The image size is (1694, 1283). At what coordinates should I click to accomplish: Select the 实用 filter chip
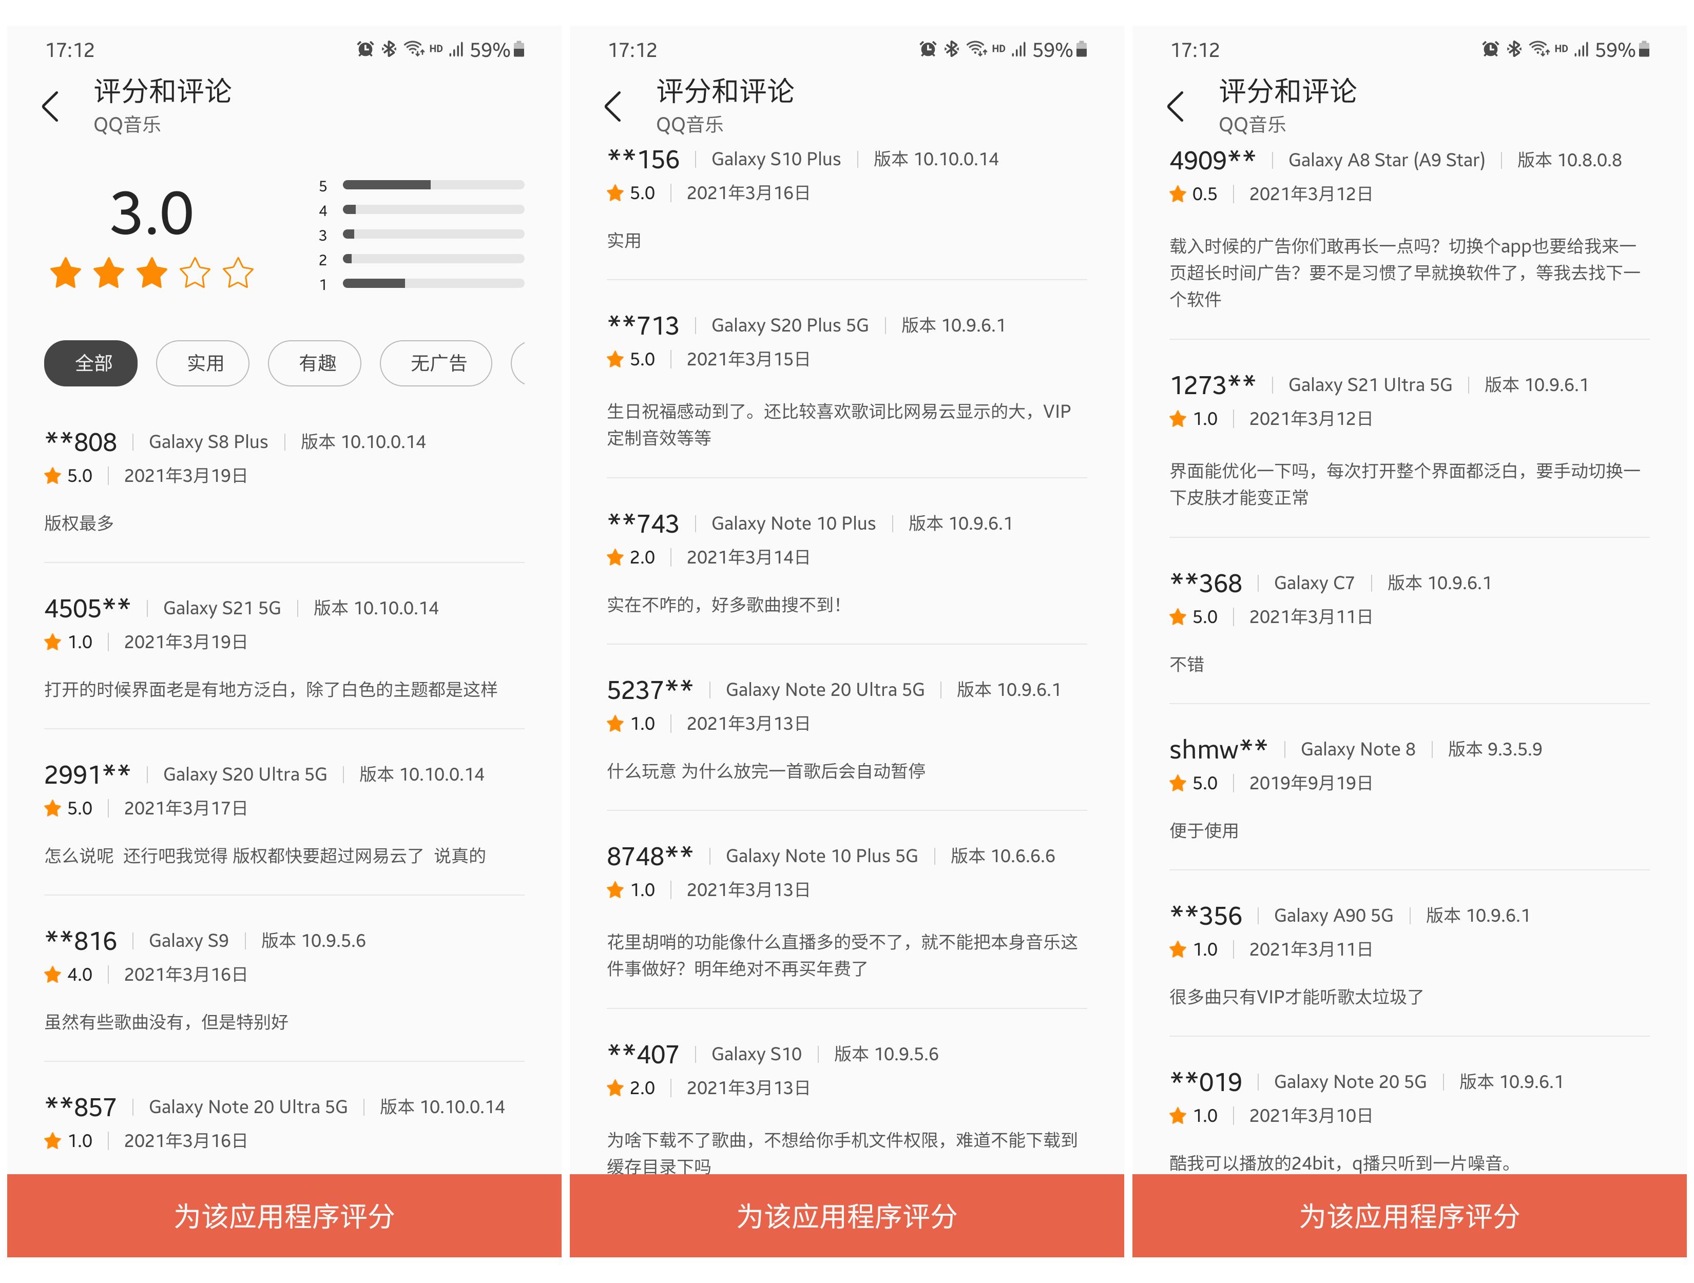(x=203, y=363)
